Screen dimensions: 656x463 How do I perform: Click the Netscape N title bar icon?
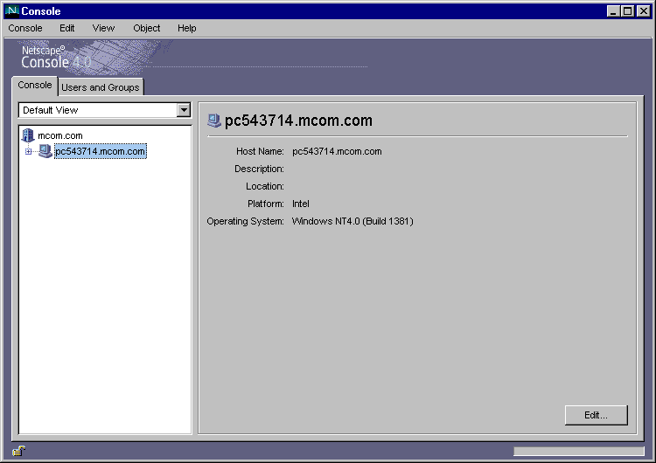(11, 10)
